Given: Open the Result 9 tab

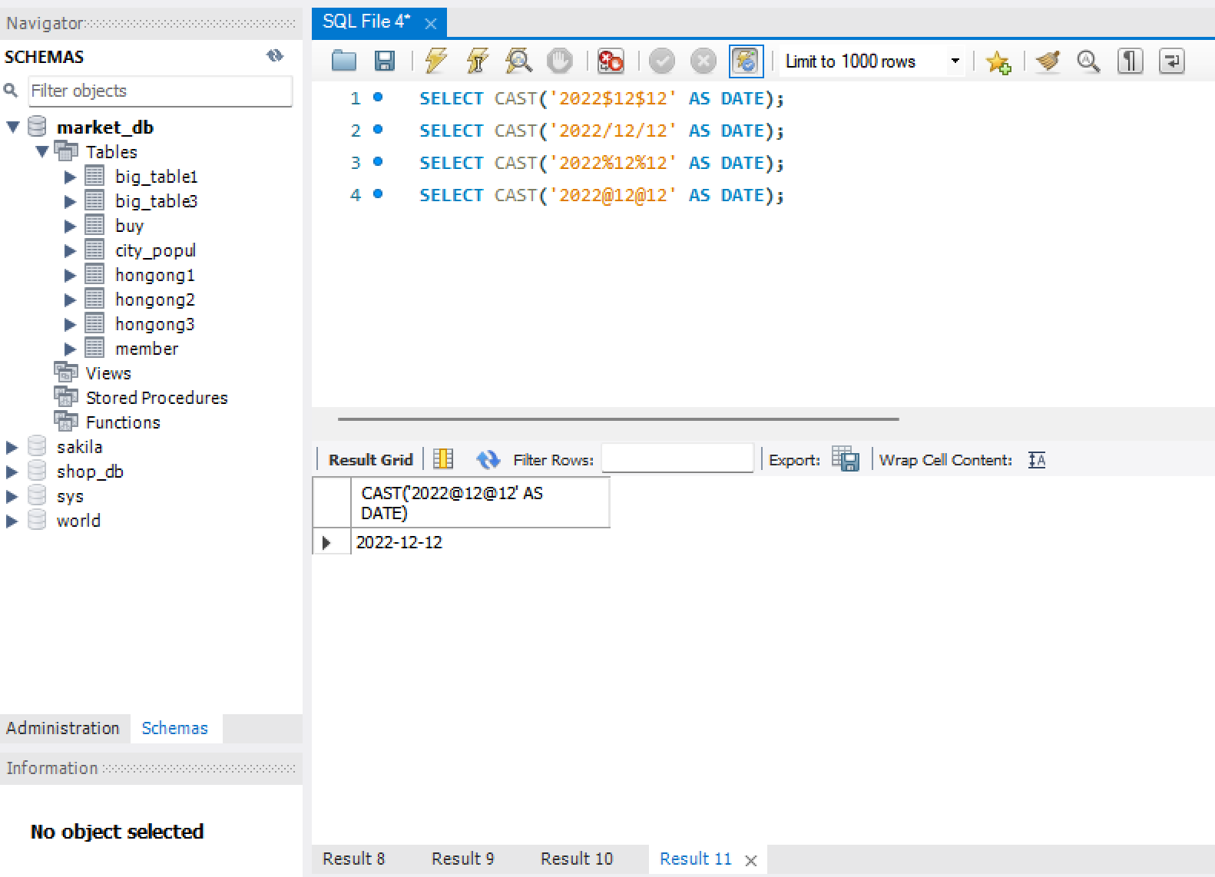Looking at the screenshot, I should (462, 859).
